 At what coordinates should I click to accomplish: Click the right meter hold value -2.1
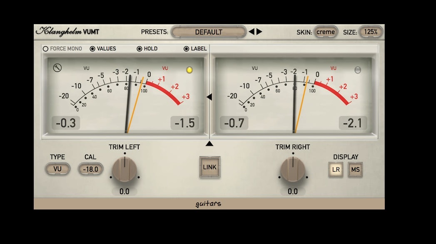353,123
